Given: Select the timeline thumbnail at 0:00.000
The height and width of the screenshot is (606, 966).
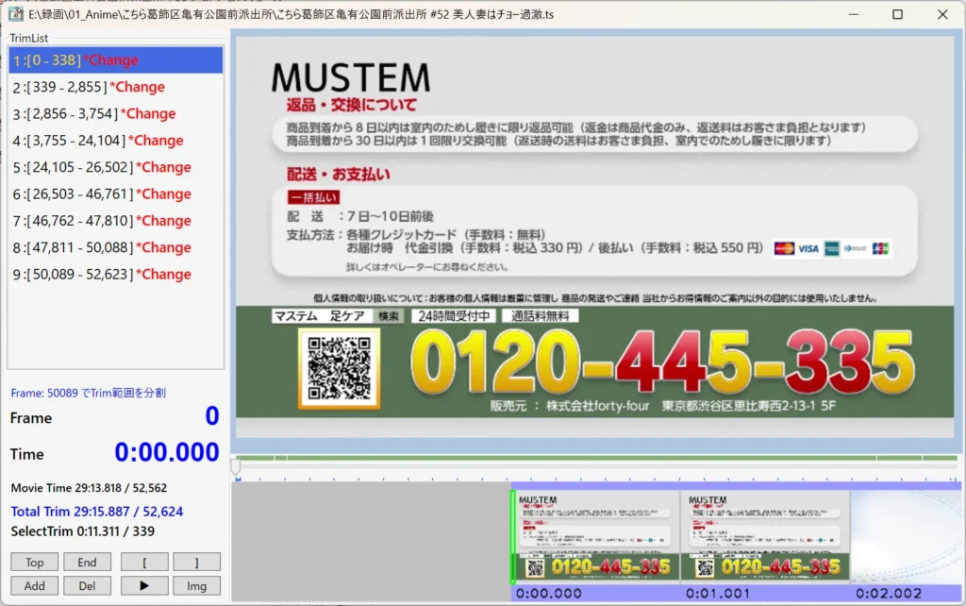Looking at the screenshot, I should point(596,535).
